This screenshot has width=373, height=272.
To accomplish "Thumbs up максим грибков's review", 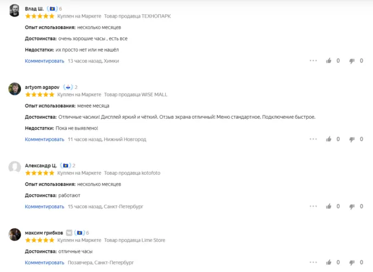I will click(329, 263).
